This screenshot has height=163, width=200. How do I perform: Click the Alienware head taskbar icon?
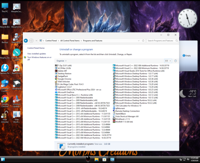coord(88,159)
